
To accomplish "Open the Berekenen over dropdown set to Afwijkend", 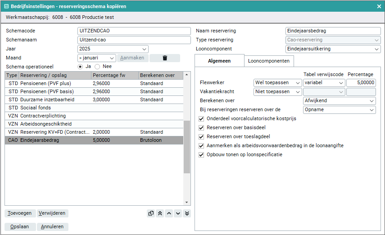I will (339, 101).
